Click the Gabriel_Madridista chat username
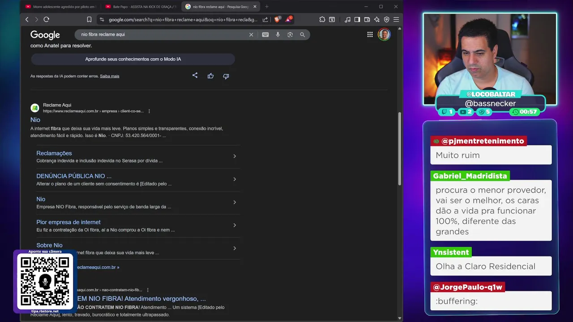The height and width of the screenshot is (322, 573). 470,176
